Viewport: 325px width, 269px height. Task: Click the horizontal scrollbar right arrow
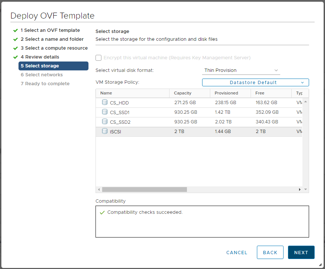[x=300, y=189]
